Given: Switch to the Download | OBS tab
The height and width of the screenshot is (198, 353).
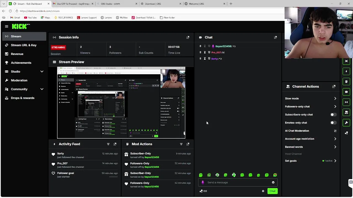Looking at the screenshot, I should point(161,4).
